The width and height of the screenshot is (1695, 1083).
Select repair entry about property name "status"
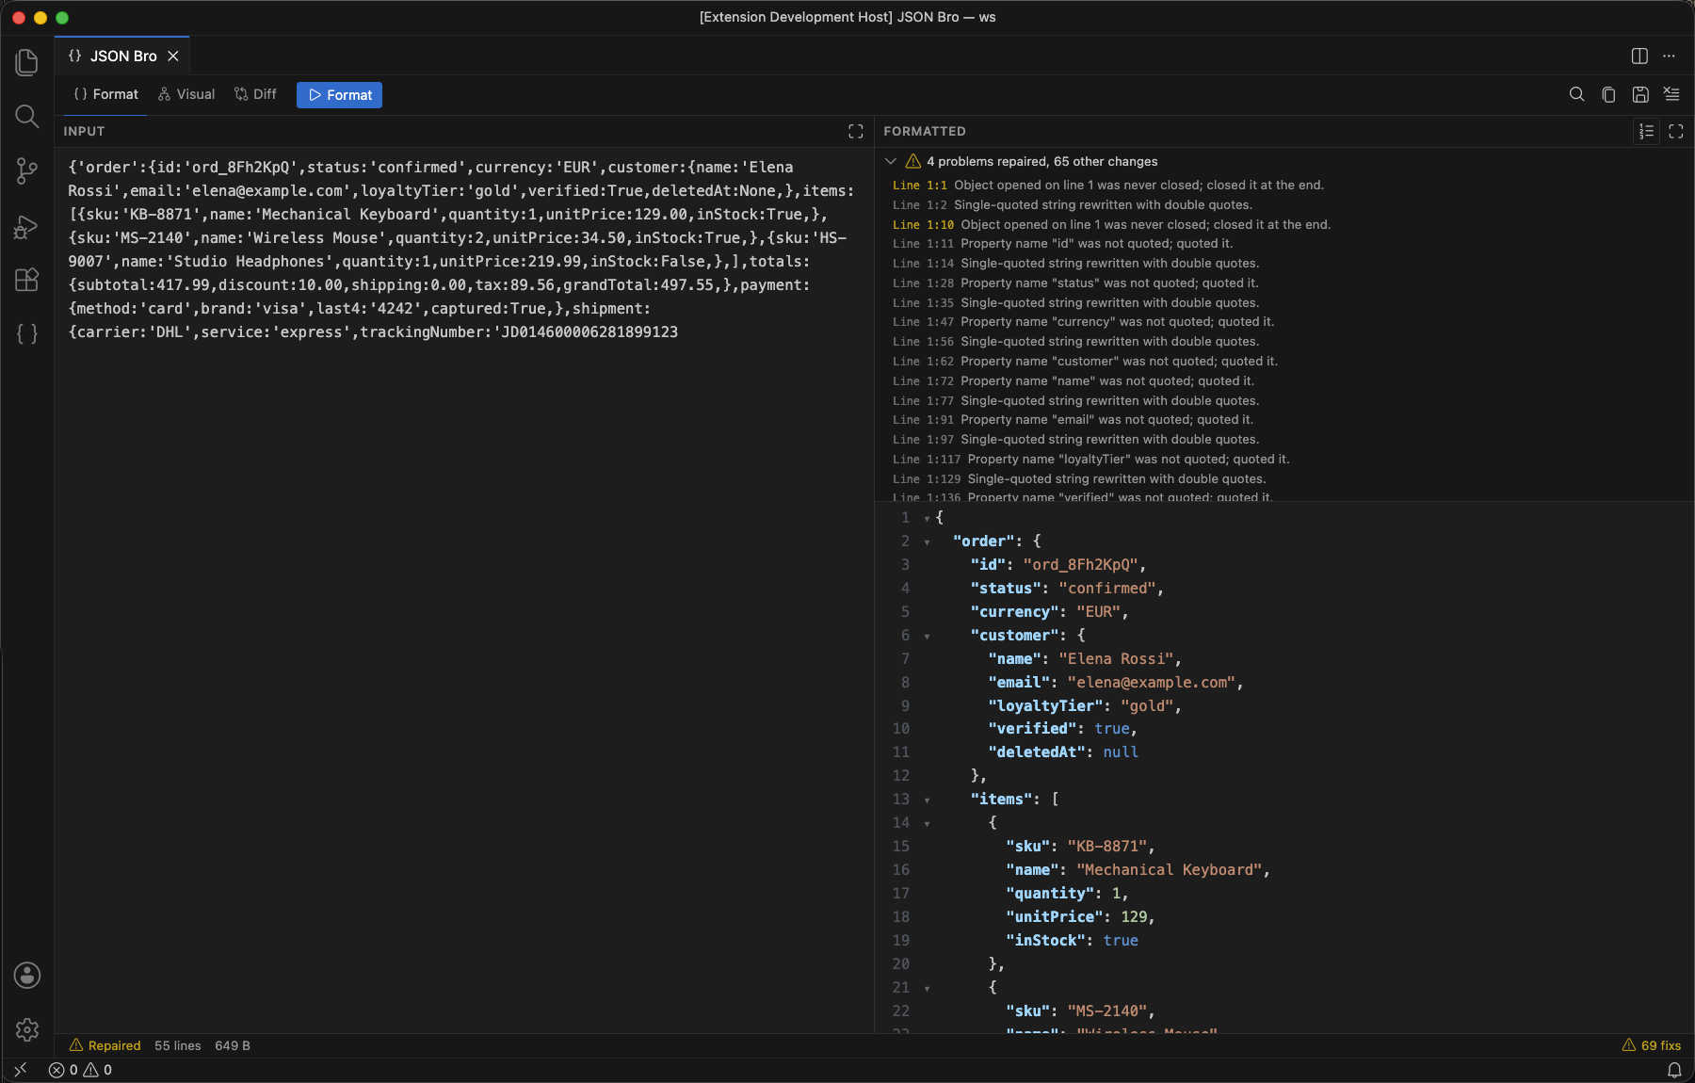point(1075,283)
